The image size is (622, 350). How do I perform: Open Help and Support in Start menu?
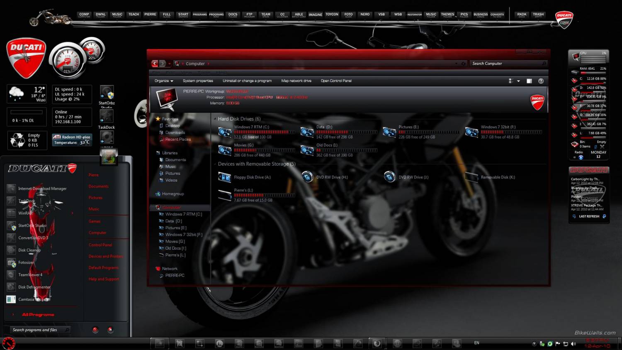click(x=104, y=279)
